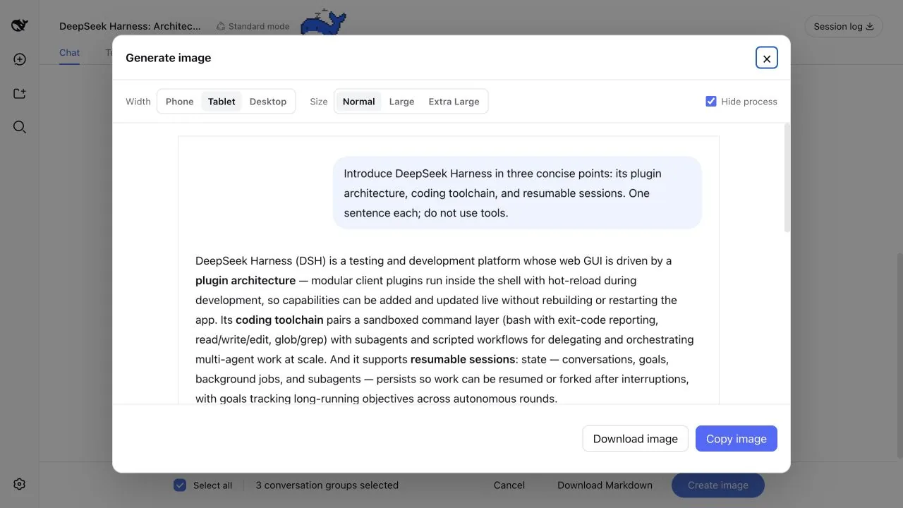
Task: Open the new folder icon in sidebar
Action: (20, 93)
